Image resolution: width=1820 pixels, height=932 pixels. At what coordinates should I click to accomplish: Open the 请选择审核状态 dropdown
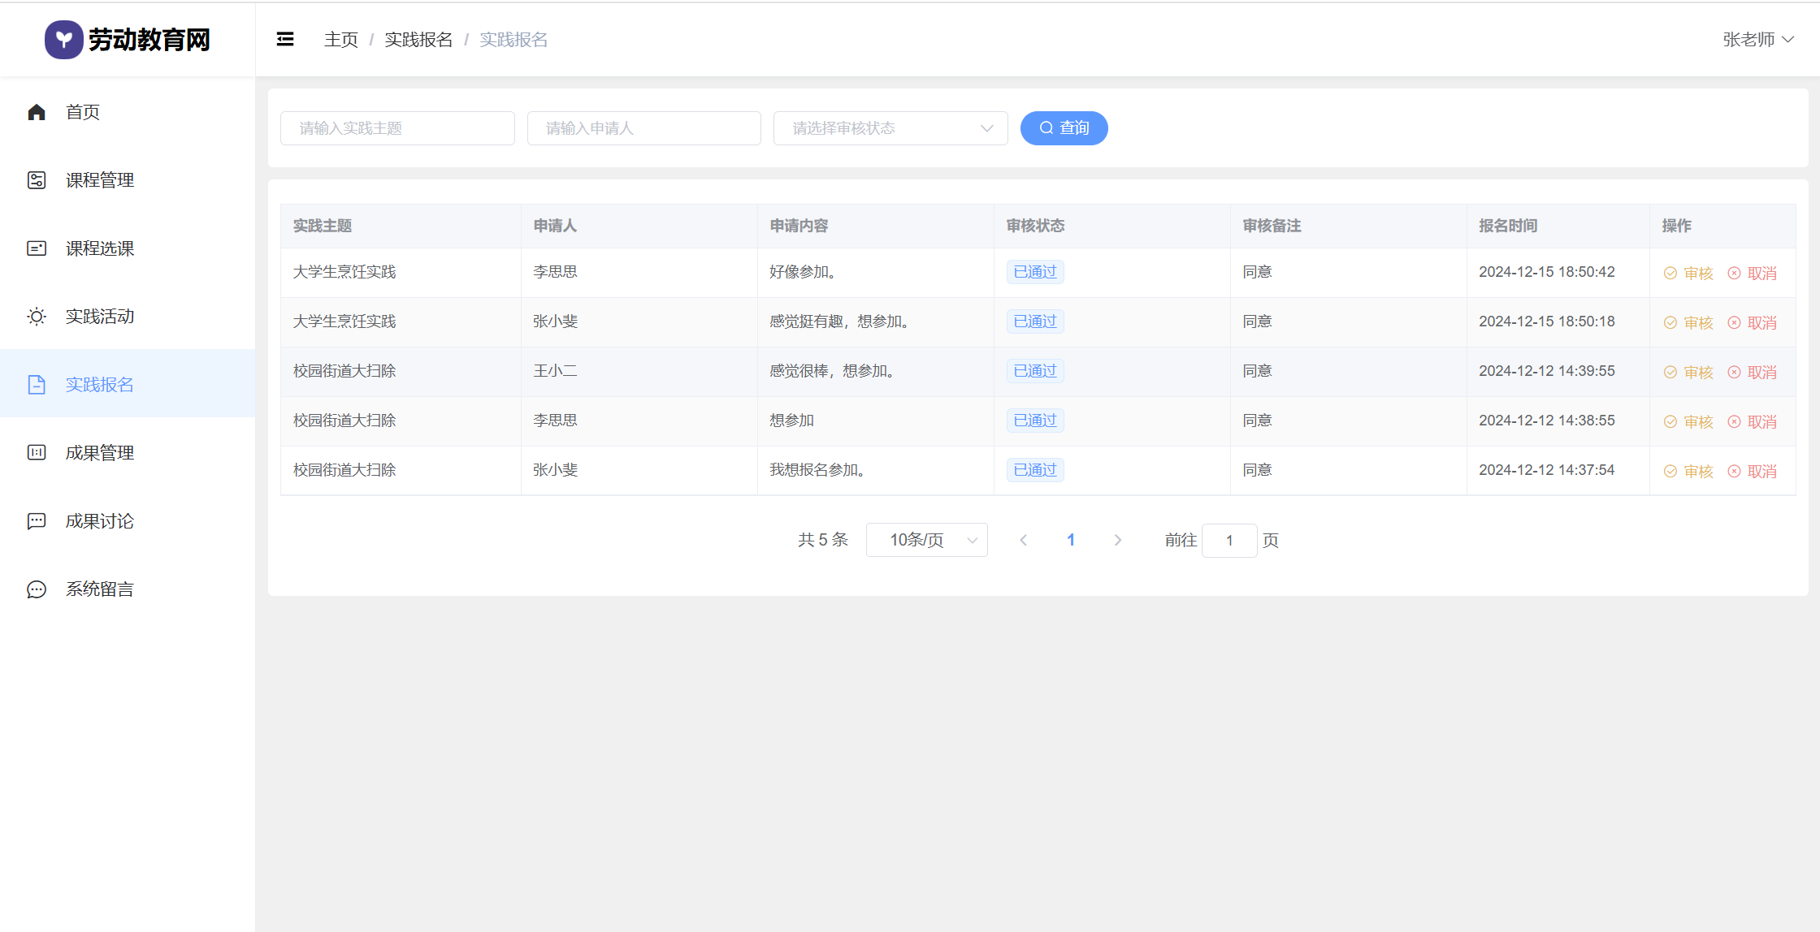(x=890, y=128)
